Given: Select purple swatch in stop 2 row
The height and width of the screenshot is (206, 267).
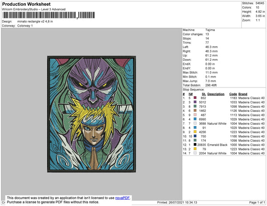Looking at the screenshot, I should [x=195, y=102].
